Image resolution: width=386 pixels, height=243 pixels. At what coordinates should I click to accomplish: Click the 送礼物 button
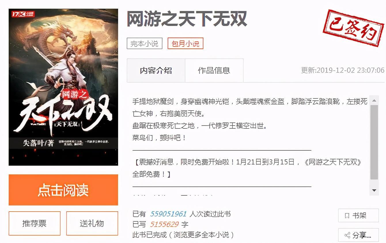click(92, 223)
